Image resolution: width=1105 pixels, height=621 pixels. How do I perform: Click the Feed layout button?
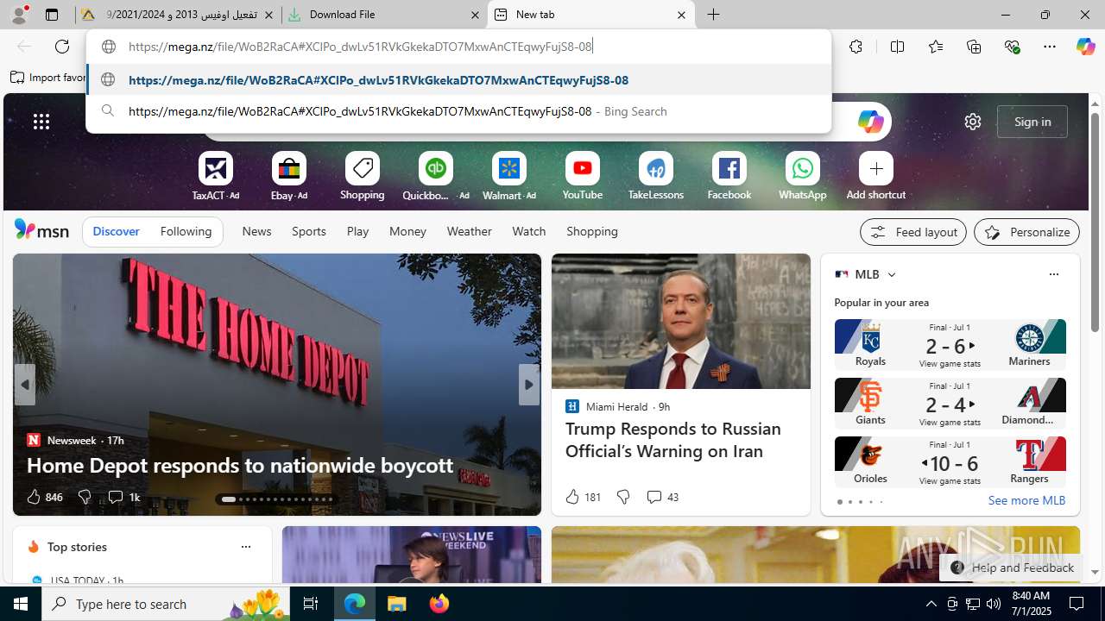coord(913,232)
